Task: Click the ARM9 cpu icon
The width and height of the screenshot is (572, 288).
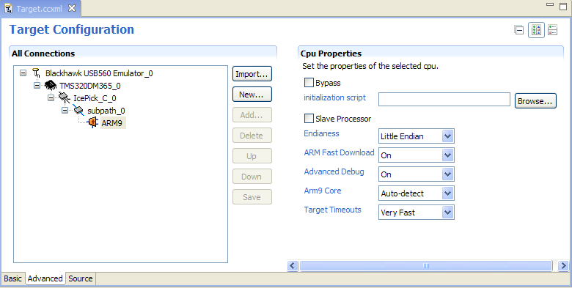Action: tap(92, 122)
